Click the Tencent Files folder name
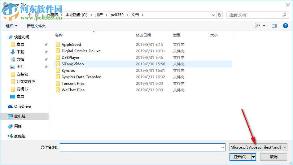The width and height of the screenshot is (293, 165). point(73,84)
